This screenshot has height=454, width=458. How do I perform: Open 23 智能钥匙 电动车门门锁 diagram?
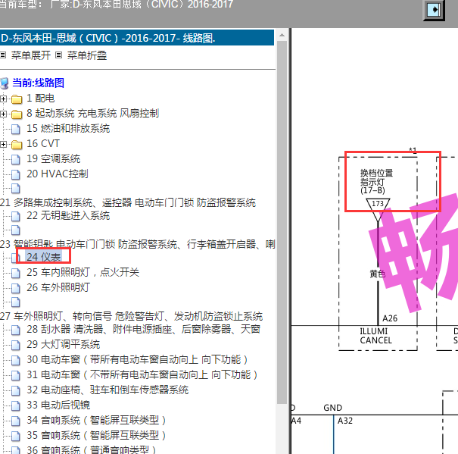point(137,244)
